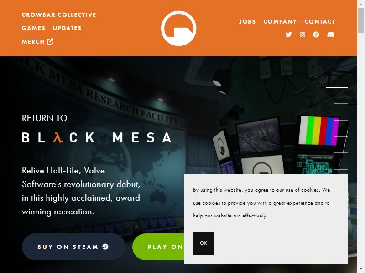
Task: Click the Steam icon in Buy button
Action: pos(105,247)
